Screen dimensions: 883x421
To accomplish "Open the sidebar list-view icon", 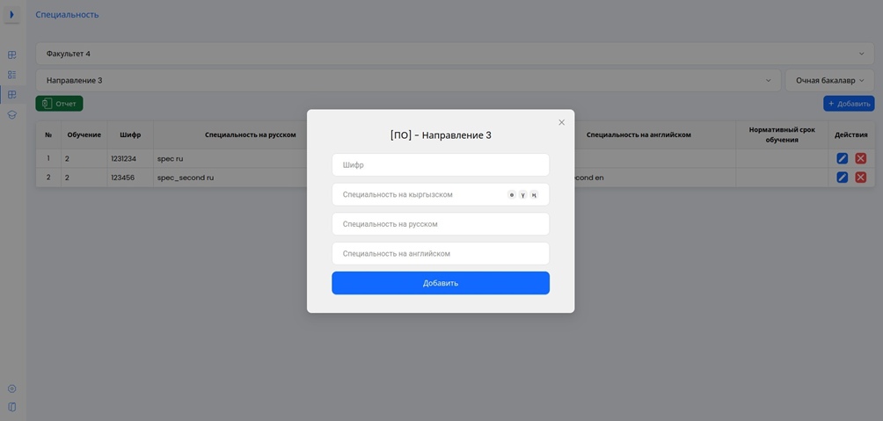I will point(11,75).
